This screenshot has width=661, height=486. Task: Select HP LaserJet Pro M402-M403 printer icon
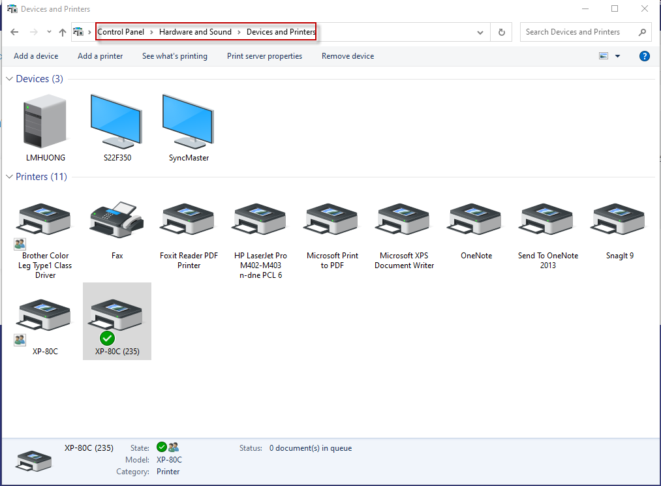click(260, 219)
